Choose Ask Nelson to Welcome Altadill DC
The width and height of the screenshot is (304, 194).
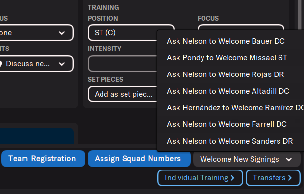(231, 91)
